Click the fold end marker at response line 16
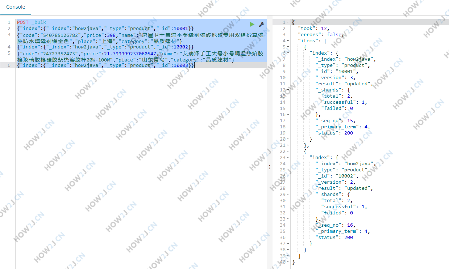This screenshot has width=449, height=269. [288, 115]
